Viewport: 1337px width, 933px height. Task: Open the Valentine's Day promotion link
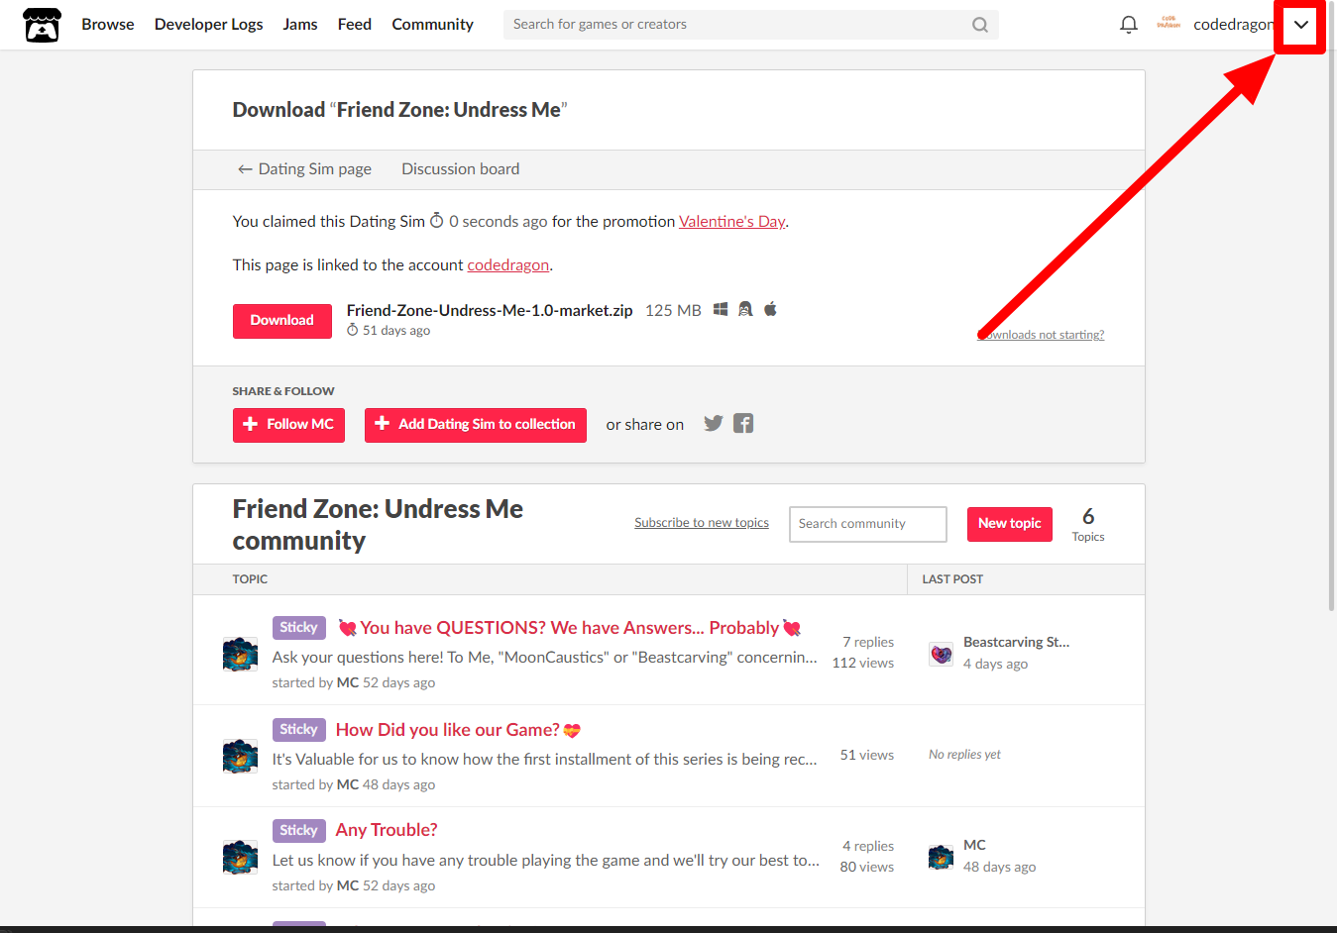732,222
